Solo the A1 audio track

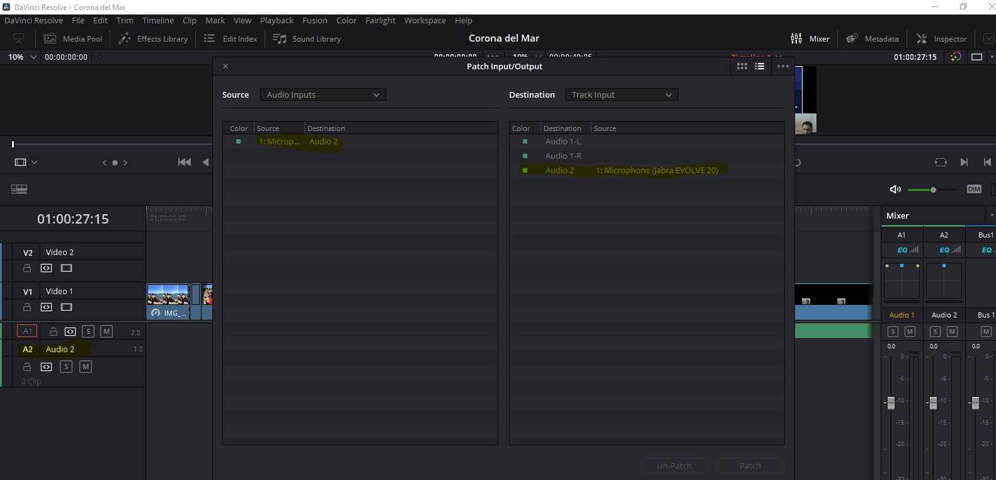[x=88, y=331]
